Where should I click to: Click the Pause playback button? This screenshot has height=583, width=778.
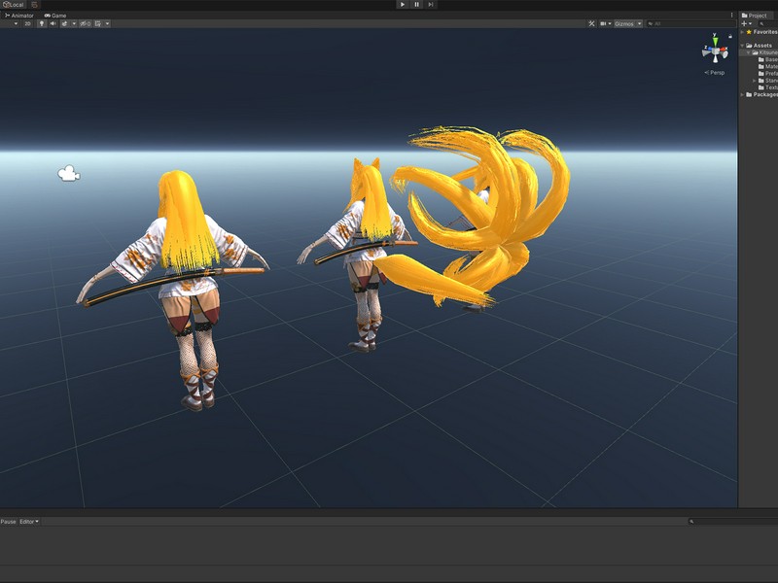pos(417,5)
